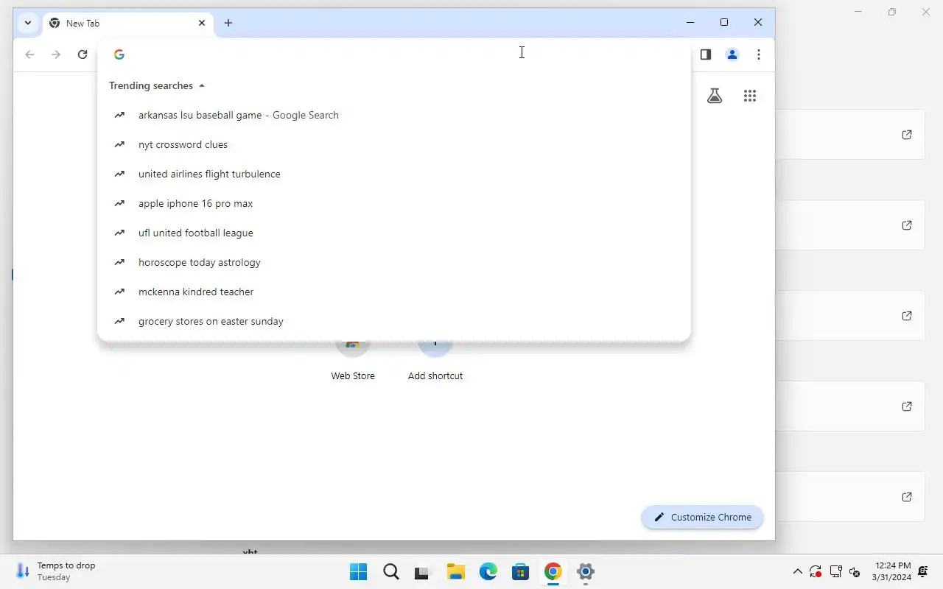Open the Chrome profile avatar icon

(x=732, y=54)
